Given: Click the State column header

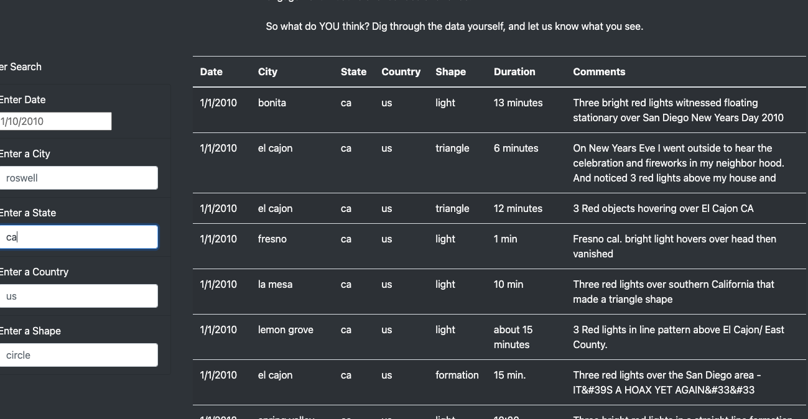Looking at the screenshot, I should coord(353,71).
